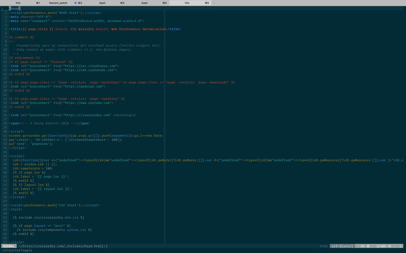This screenshot has height=253, width=406.
Task: Click the performance.mark('HEAD Start') line
Action: 55,12
